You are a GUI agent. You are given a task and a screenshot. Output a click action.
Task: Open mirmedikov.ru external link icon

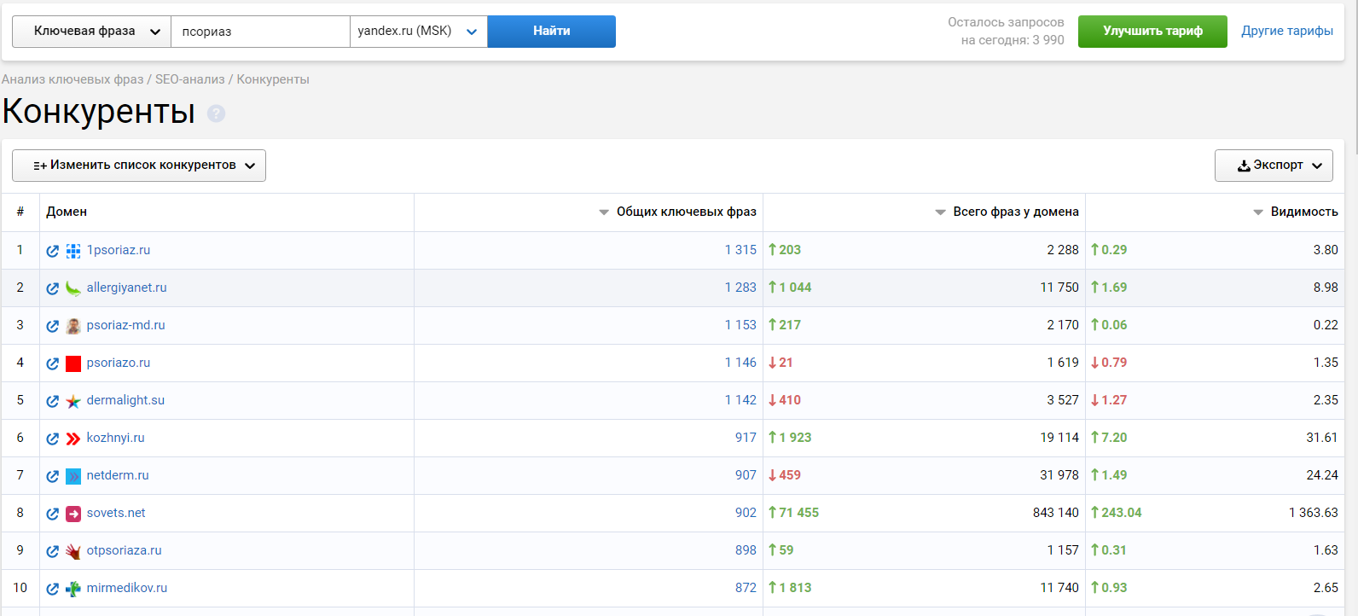[x=52, y=589]
